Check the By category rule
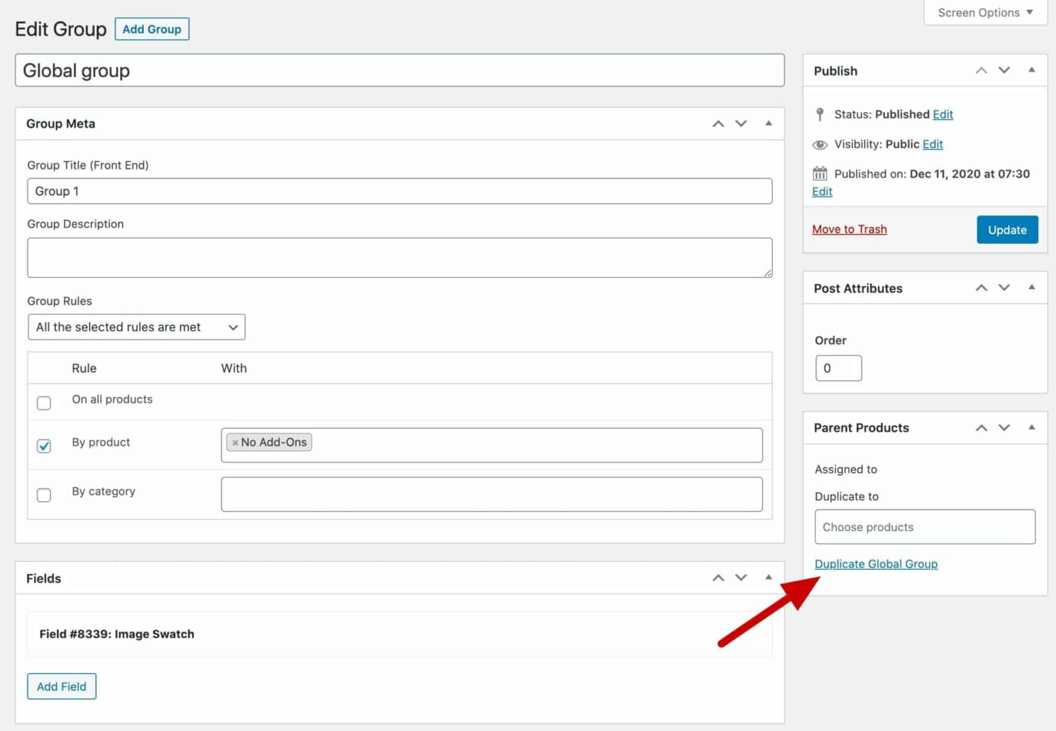1056x731 pixels. click(44, 495)
